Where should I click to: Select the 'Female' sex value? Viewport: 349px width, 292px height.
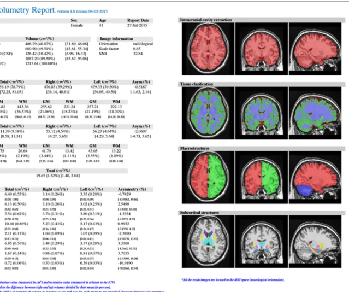click(x=77, y=25)
